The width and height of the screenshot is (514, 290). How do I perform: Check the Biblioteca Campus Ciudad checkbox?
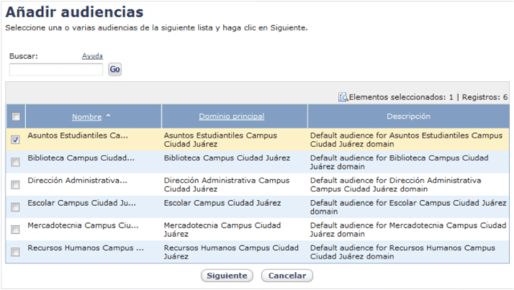(15, 162)
